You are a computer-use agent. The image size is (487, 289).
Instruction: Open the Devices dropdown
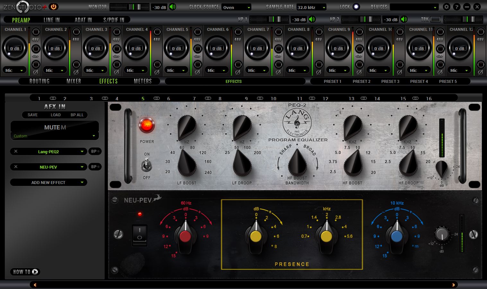point(414,7)
